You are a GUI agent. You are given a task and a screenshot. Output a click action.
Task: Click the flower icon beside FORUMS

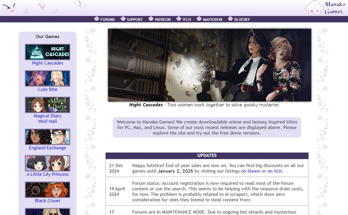tap(97, 19)
